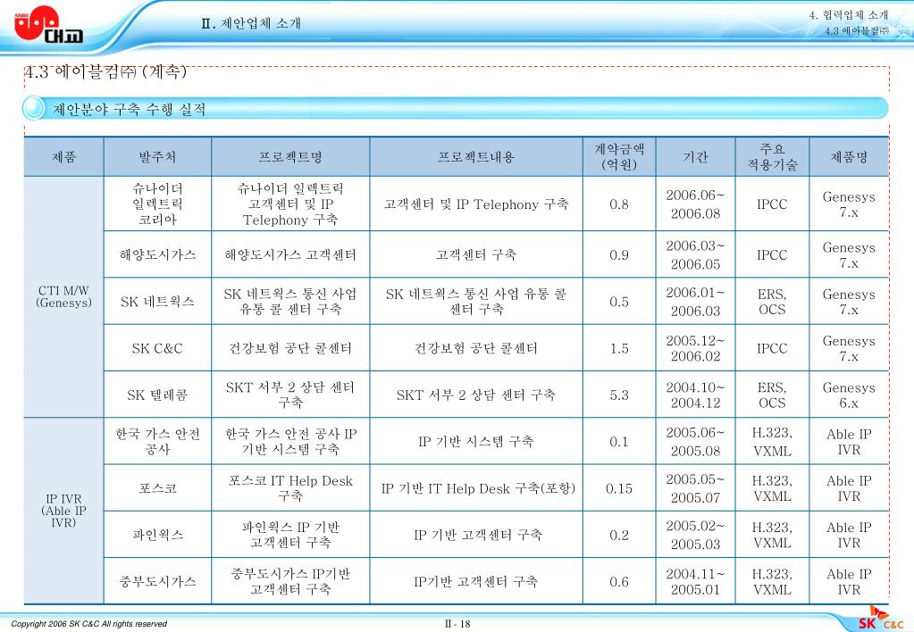Click the '4. 협력업체 소개' breadcrumb text
This screenshot has width=914, height=632.
[x=848, y=15]
